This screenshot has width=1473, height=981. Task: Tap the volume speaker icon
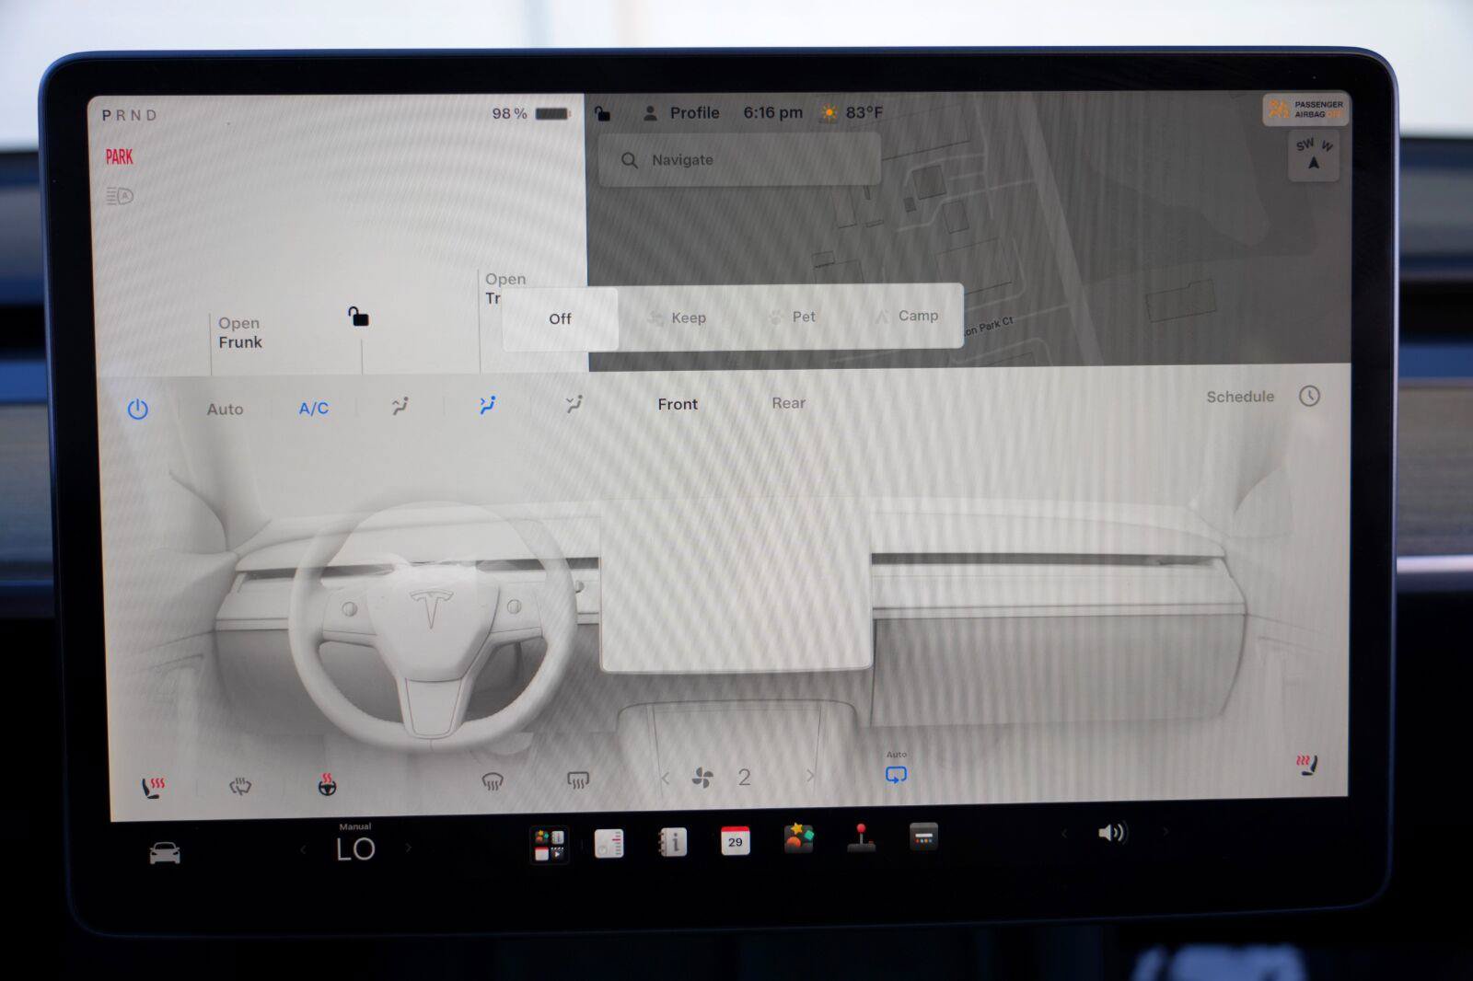(x=1112, y=833)
